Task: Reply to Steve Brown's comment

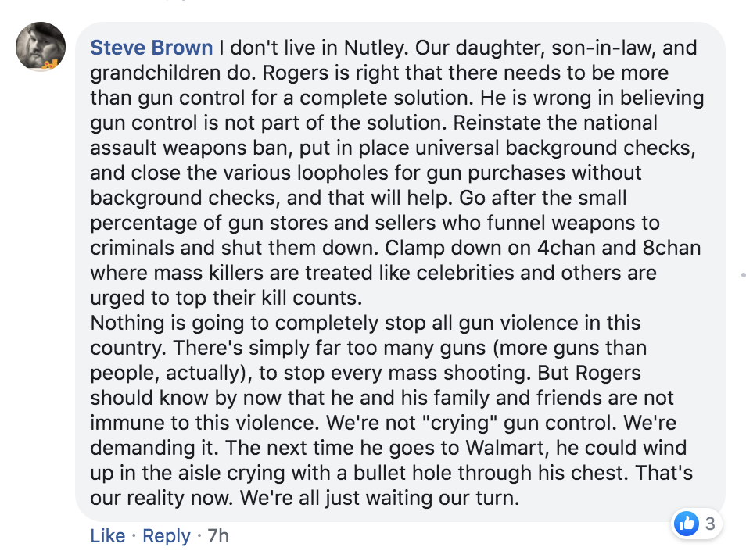Action: tap(167, 535)
